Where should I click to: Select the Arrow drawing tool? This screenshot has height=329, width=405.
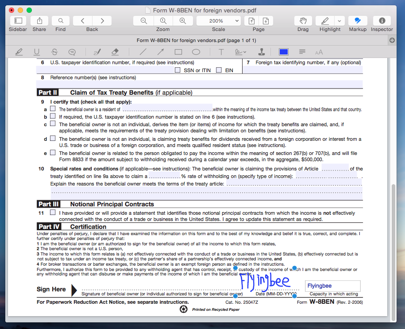pyautogui.click(x=161, y=52)
